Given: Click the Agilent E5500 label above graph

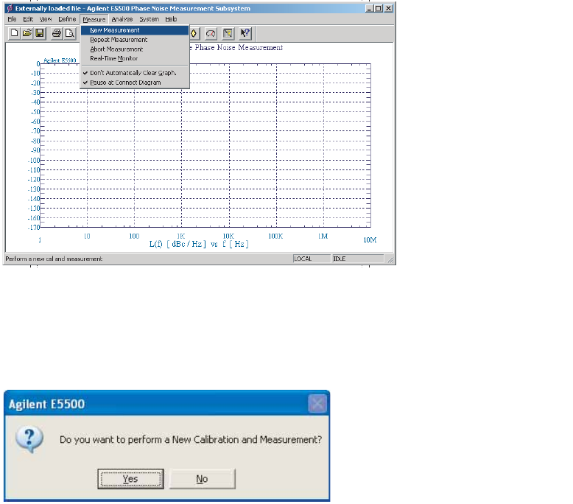Looking at the screenshot, I should click(60, 60).
